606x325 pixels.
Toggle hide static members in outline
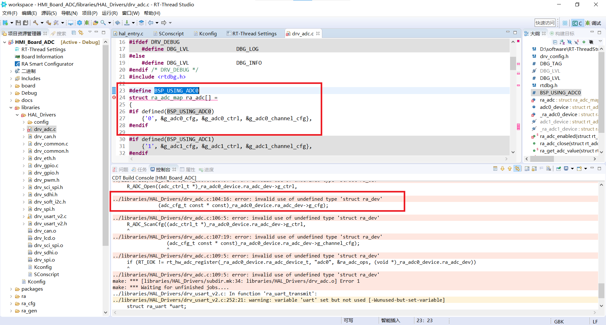[577, 42]
